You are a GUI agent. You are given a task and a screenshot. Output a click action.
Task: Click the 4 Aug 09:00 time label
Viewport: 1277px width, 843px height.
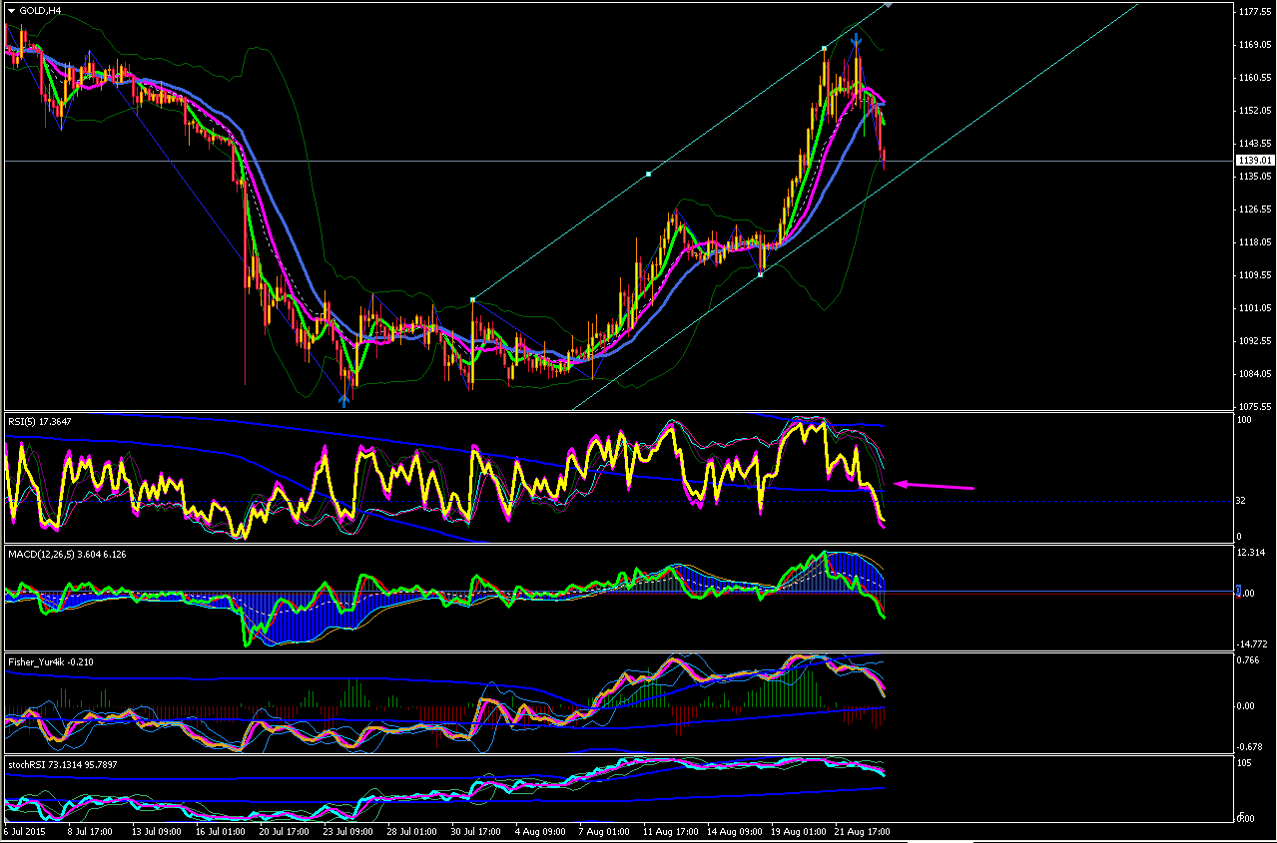click(x=539, y=831)
